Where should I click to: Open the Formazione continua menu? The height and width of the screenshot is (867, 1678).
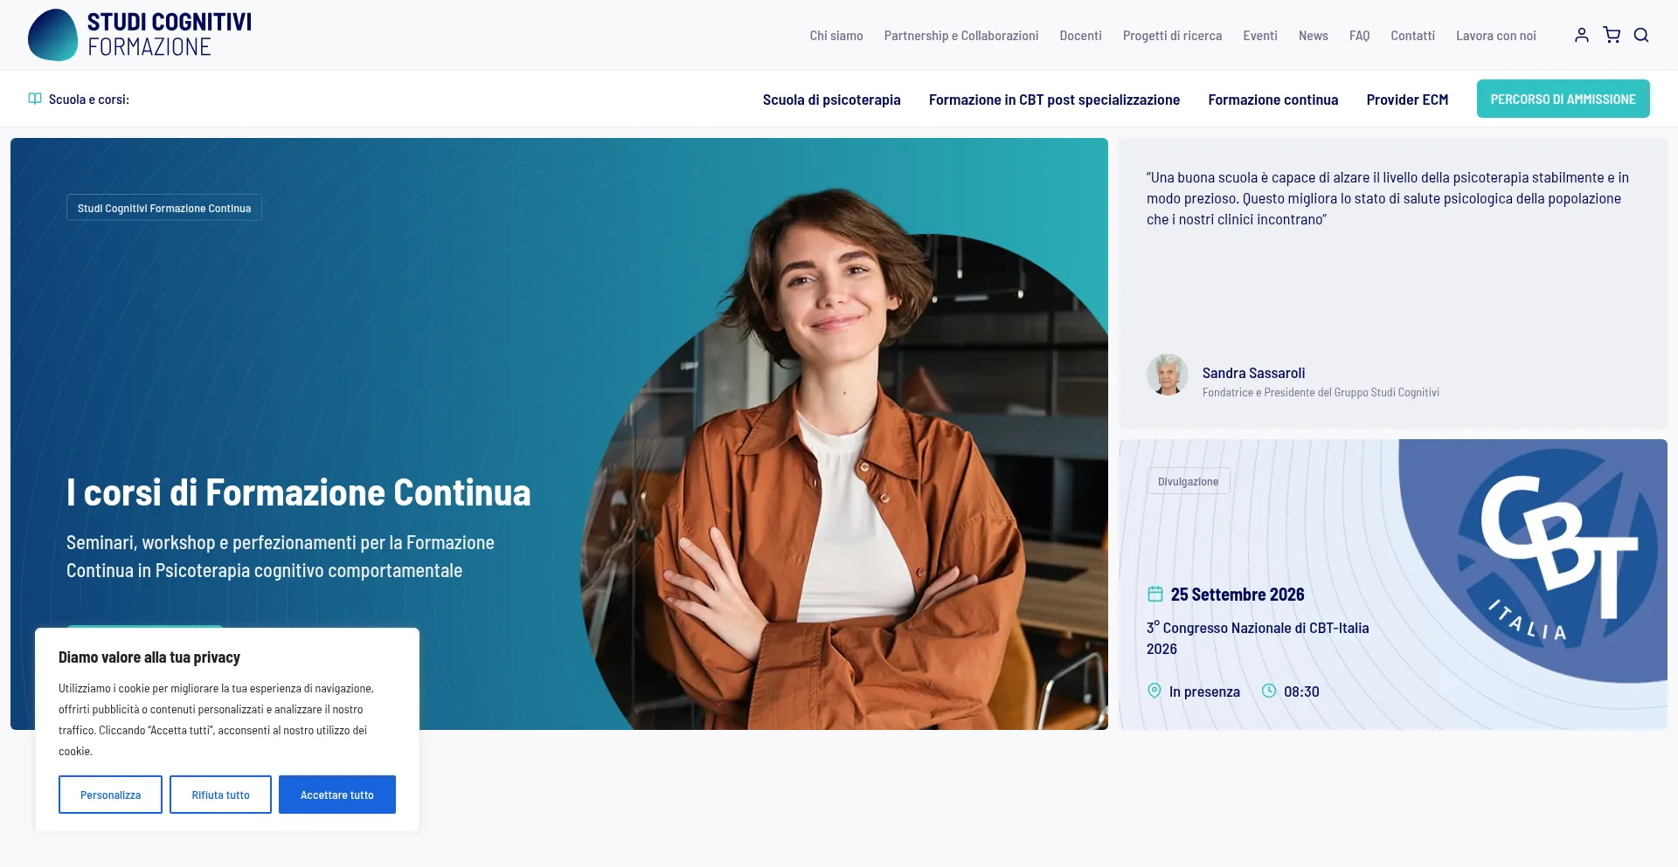(x=1273, y=100)
